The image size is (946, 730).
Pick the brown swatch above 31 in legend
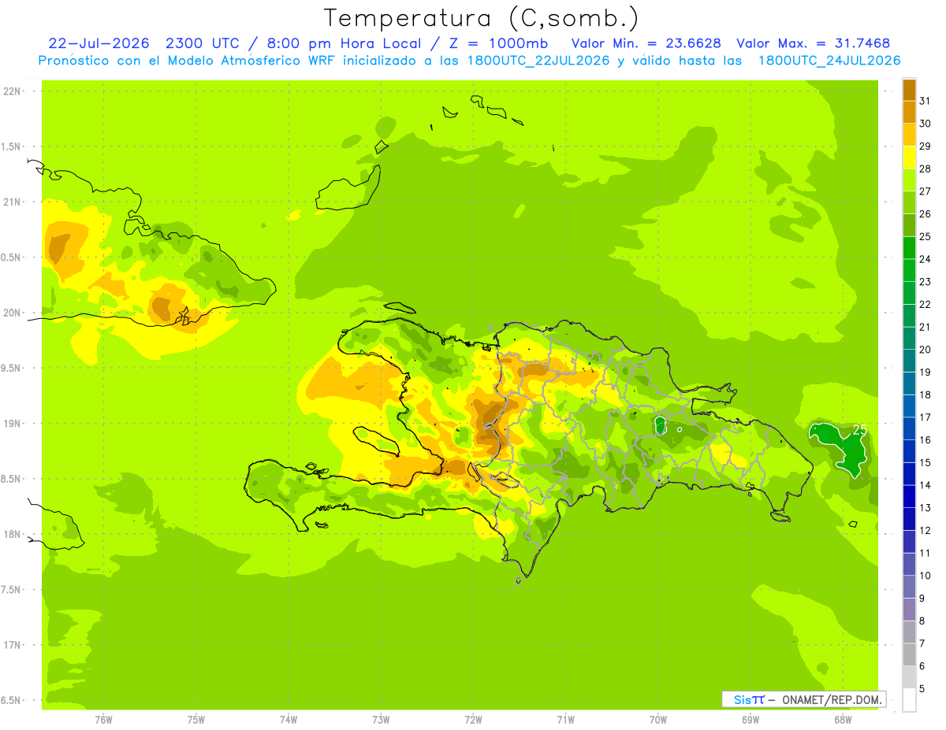909,90
